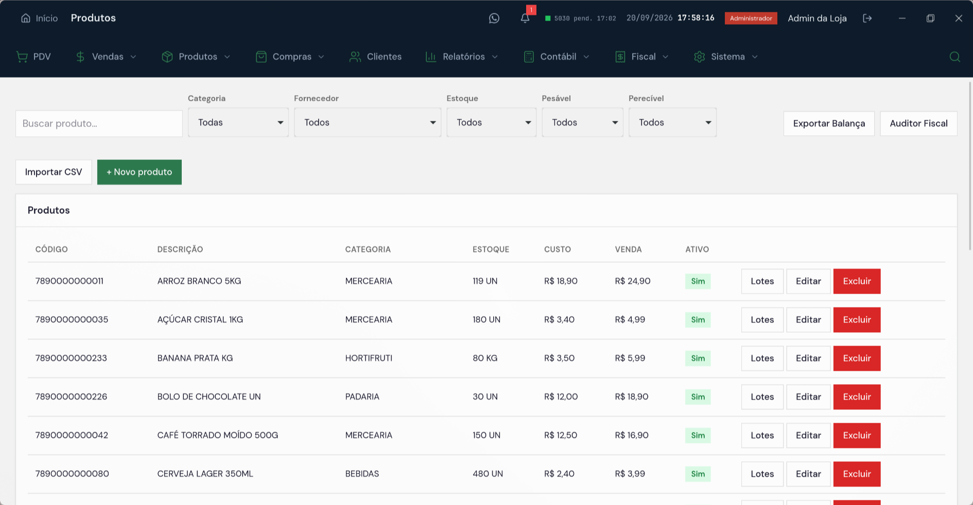
Task: Click the Sistema gear icon
Action: pyautogui.click(x=699, y=57)
